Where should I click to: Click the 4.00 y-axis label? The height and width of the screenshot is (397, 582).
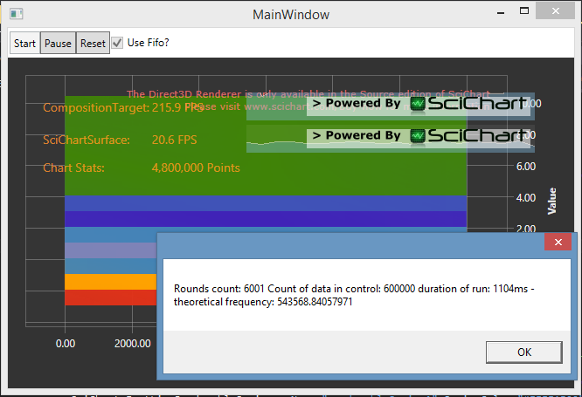[525, 197]
